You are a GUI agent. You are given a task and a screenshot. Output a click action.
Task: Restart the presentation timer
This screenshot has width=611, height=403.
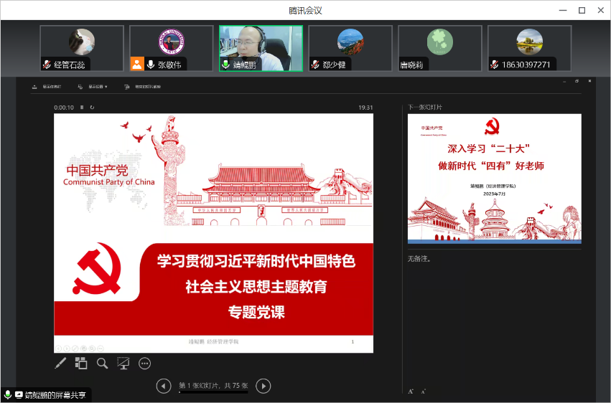92,108
